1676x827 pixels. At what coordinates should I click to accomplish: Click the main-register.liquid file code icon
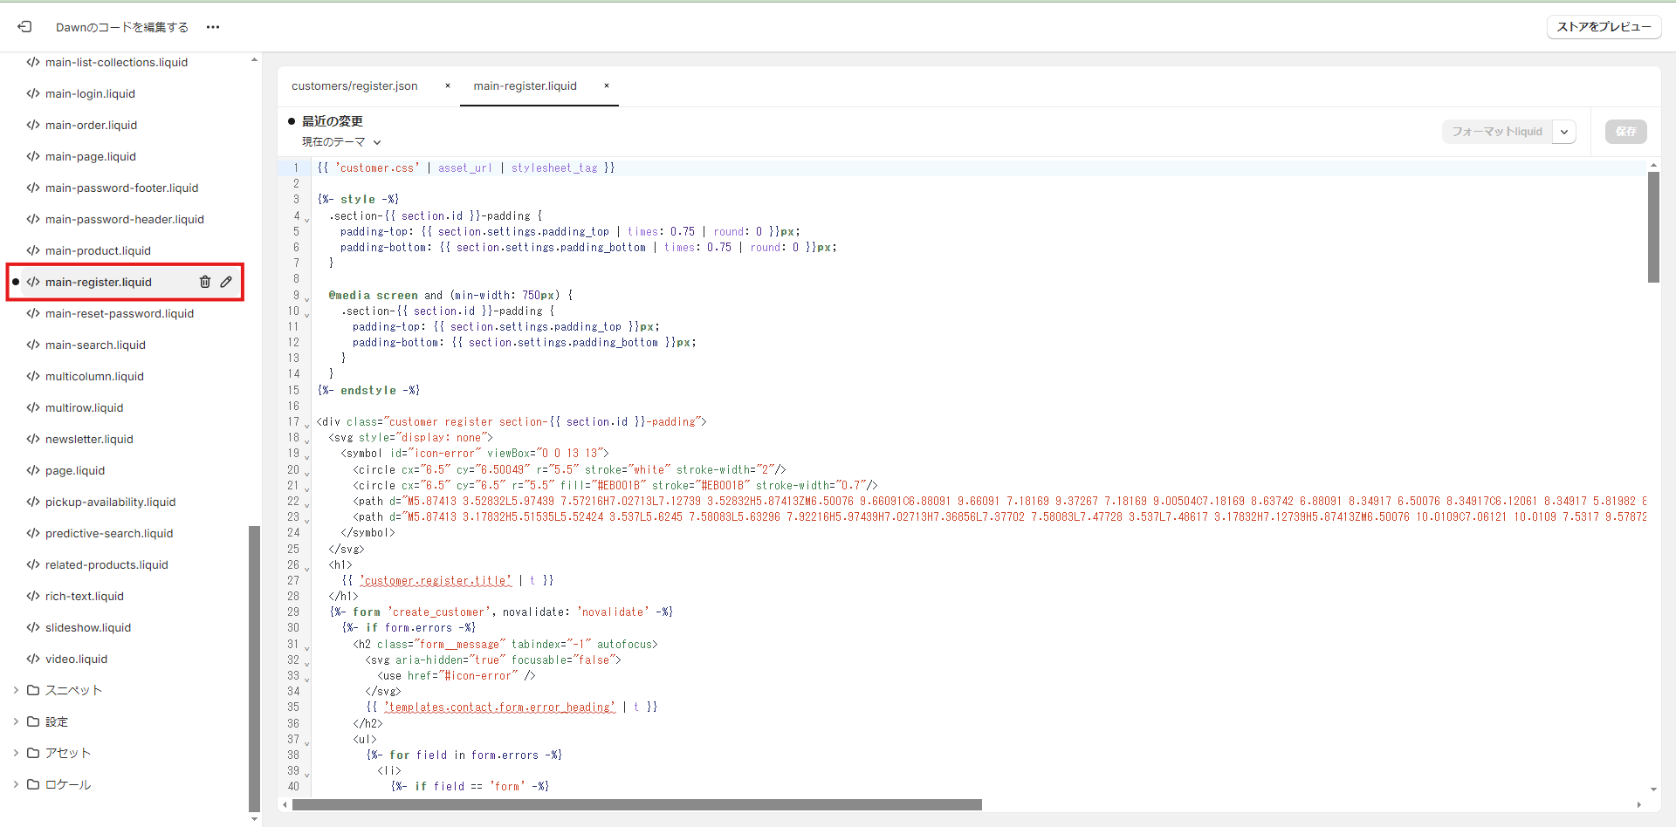click(x=33, y=282)
